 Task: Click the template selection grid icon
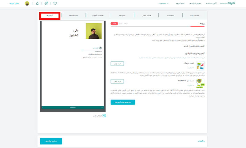pyautogui.click(x=104, y=115)
